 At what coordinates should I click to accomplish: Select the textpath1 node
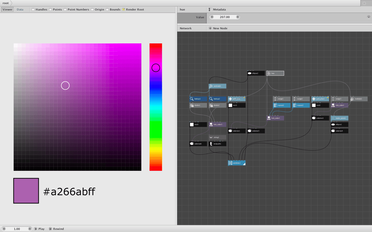(x=217, y=144)
